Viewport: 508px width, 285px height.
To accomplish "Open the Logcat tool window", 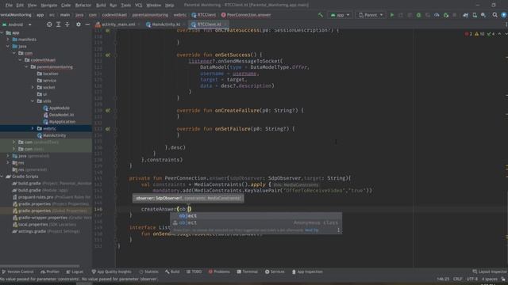I will (75, 272).
